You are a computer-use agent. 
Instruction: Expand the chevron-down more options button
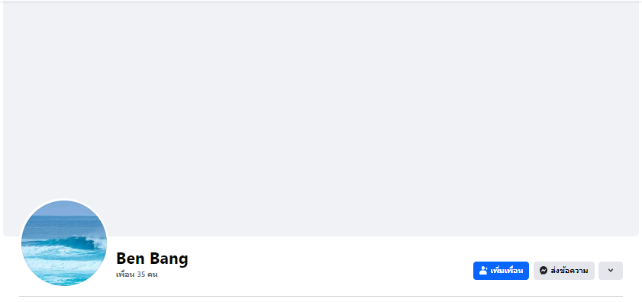coord(611,271)
